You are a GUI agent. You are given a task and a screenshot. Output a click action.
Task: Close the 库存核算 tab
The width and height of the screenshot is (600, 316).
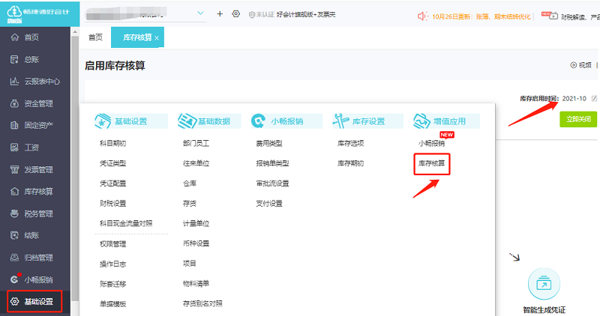[157, 38]
